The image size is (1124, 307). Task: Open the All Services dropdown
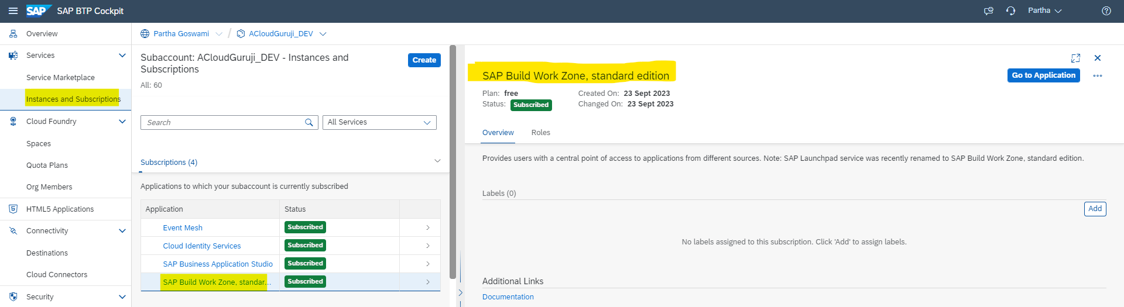(x=379, y=122)
